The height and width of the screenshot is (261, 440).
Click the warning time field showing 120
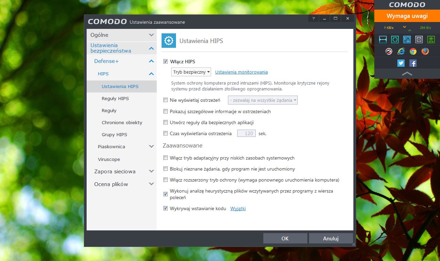point(246,133)
